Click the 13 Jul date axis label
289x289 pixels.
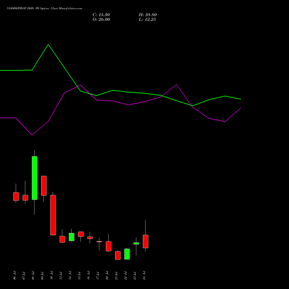(61, 276)
